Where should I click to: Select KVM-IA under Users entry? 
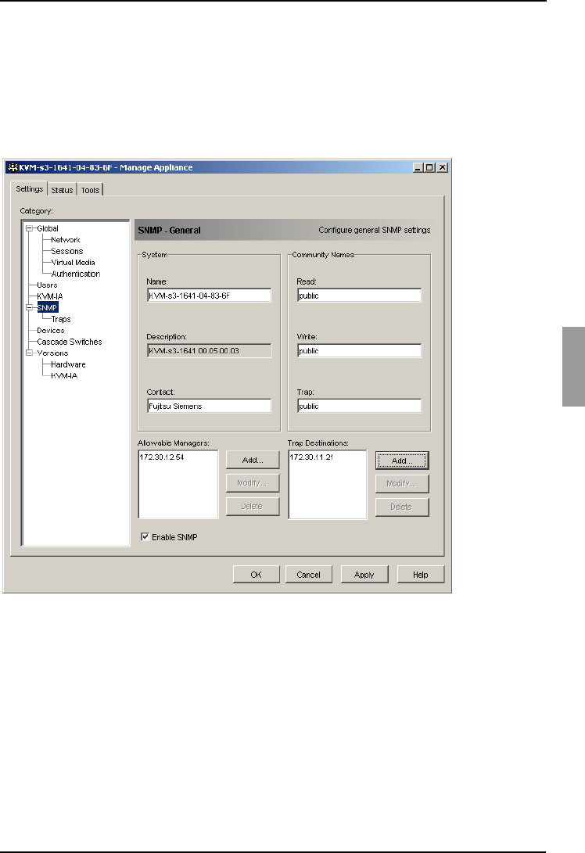tap(49, 296)
